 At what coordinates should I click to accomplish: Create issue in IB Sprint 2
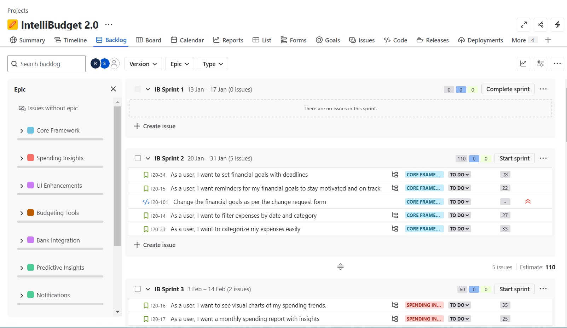[x=155, y=245]
